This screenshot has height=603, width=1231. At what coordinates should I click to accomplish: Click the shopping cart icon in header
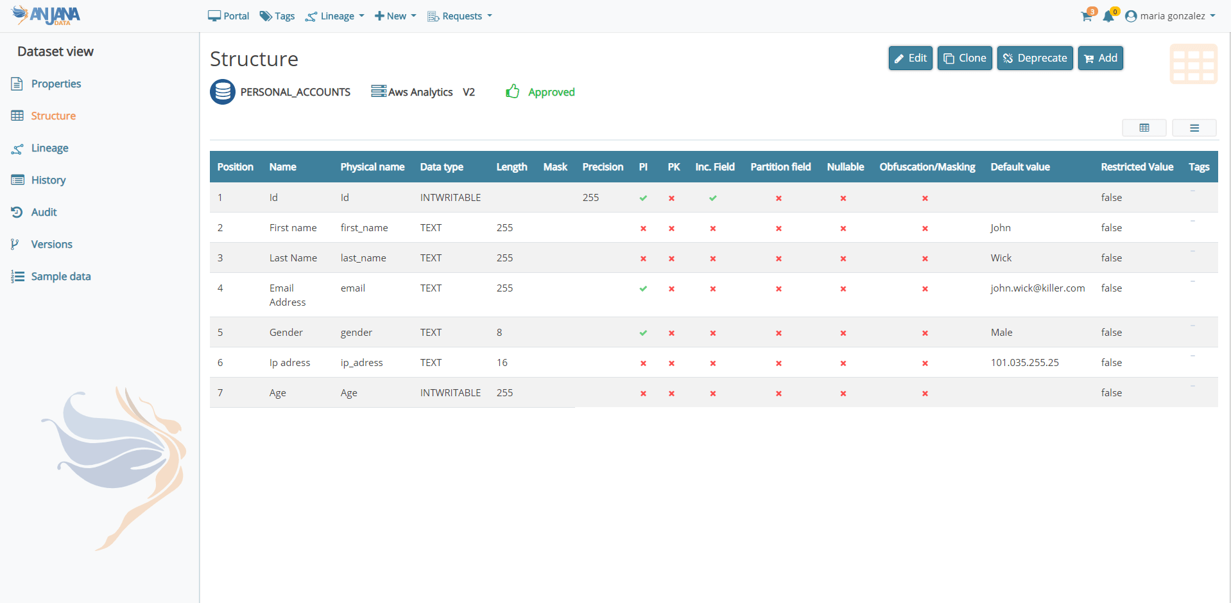[x=1087, y=17]
